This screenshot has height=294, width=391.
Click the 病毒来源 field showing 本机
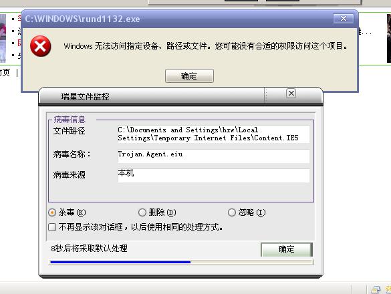coord(213,176)
